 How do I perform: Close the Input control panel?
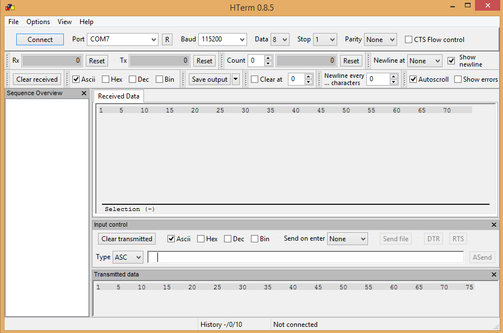click(493, 224)
